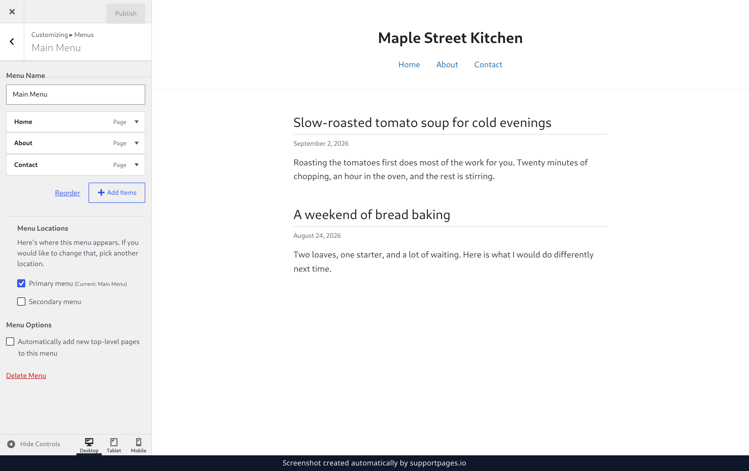Screen dimensions: 749x471
Task: Click the Publish button
Action: pos(126,13)
